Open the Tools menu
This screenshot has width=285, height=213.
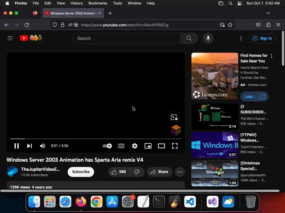[117, 3]
